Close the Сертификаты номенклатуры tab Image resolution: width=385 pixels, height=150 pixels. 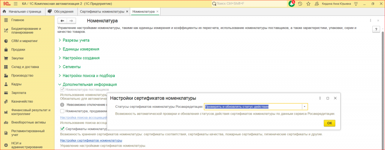coord(127,12)
